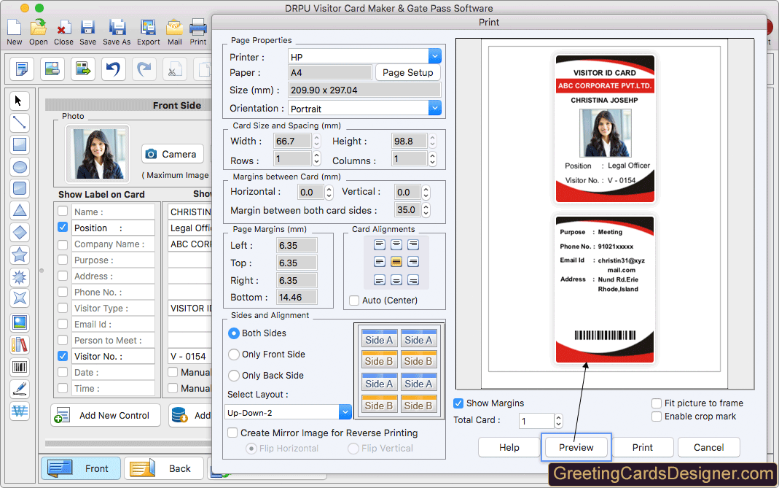Click the Print button in the dialog
The height and width of the screenshot is (488, 779).
click(643, 447)
